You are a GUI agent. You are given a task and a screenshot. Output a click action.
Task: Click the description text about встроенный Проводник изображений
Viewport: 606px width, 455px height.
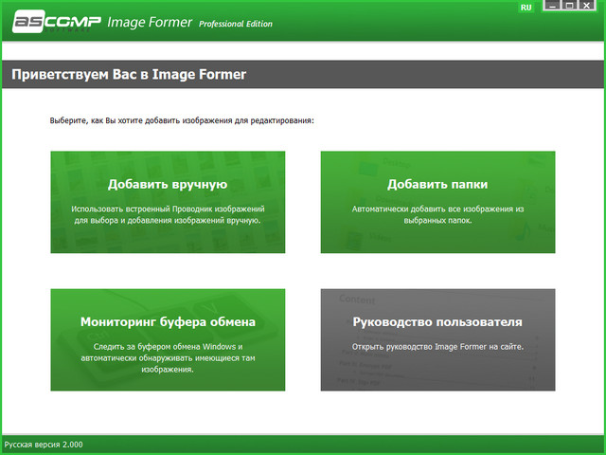click(168, 213)
